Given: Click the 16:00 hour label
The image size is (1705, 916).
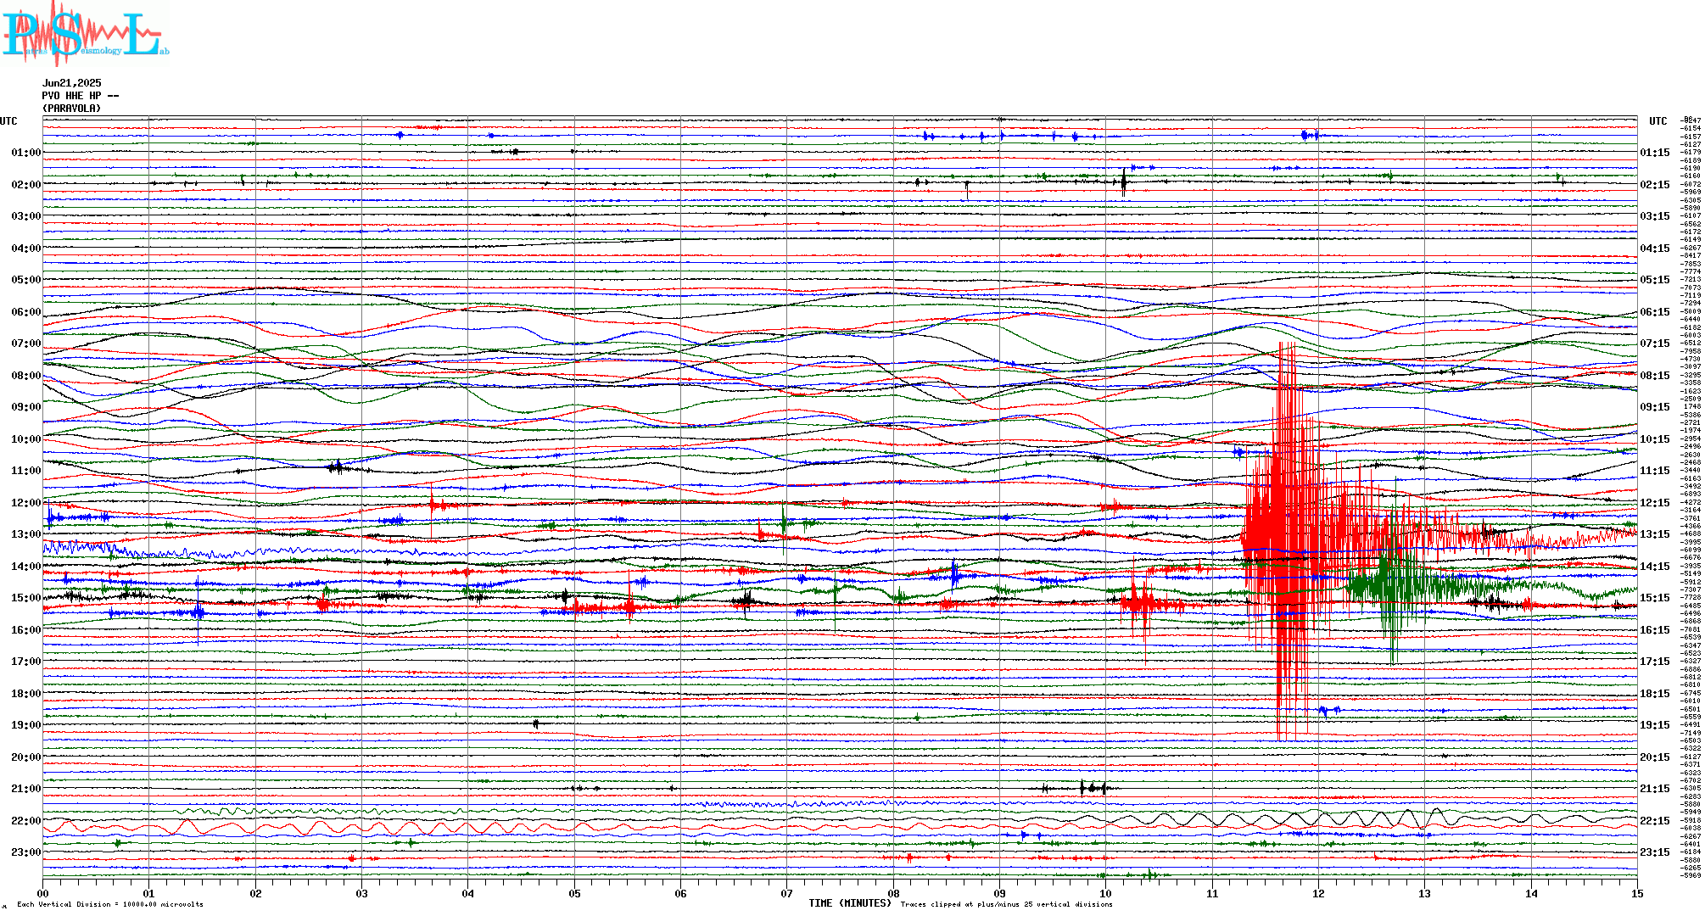Looking at the screenshot, I should tap(26, 630).
